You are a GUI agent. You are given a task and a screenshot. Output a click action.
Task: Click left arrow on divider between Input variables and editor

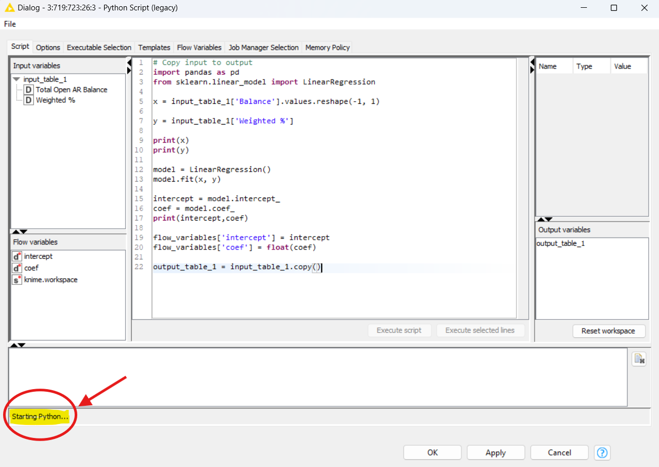[x=129, y=62]
